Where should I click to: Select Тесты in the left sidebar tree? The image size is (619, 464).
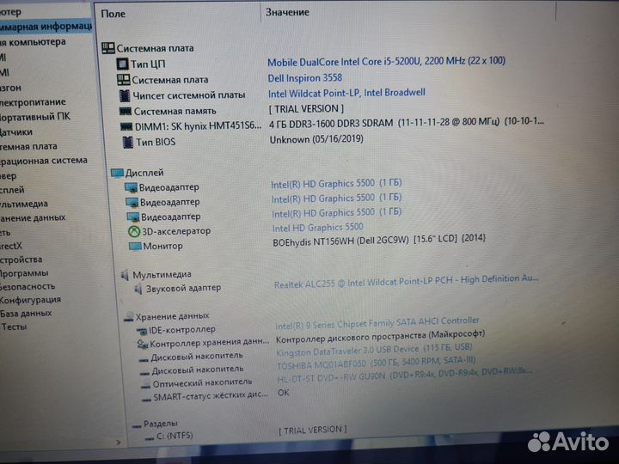(14, 327)
